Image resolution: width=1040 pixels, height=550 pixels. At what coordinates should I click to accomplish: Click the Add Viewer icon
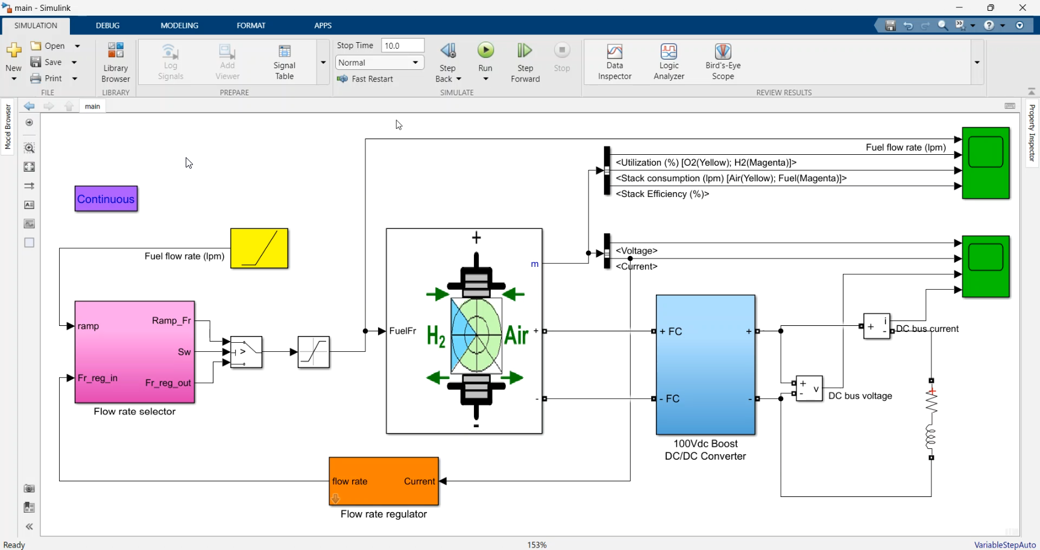pyautogui.click(x=227, y=62)
